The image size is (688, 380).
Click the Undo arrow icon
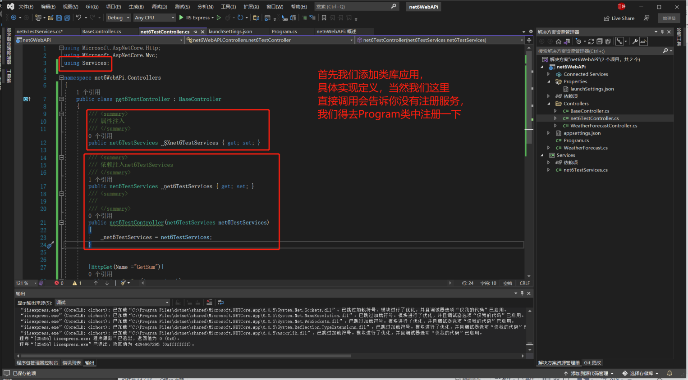click(78, 18)
